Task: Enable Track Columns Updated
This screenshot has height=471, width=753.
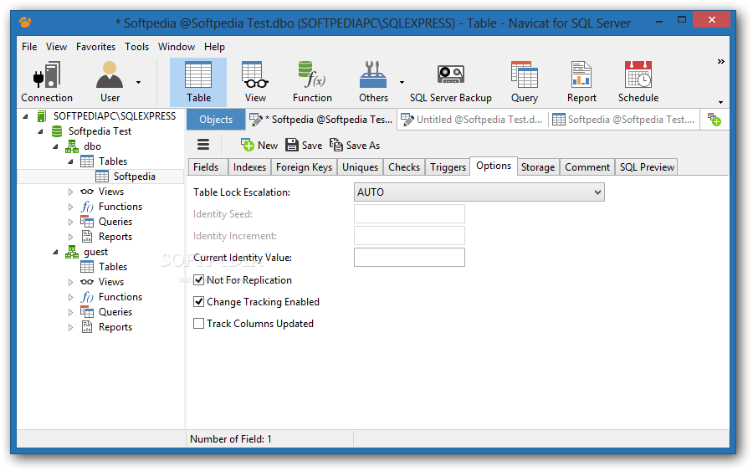Action: coord(198,324)
